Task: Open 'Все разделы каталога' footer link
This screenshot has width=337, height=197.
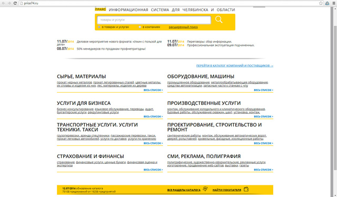Action: tap(184, 190)
